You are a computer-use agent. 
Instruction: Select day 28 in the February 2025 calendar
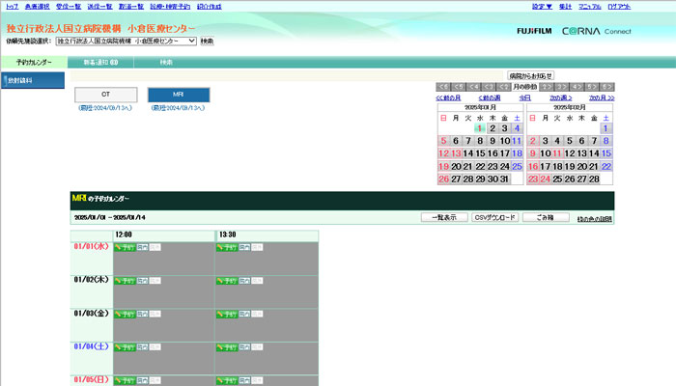[x=594, y=179]
